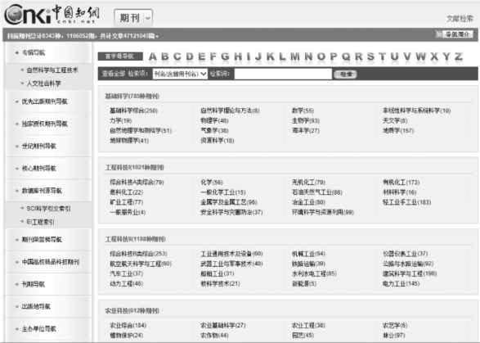Open 机械工业(64) category

point(308,254)
